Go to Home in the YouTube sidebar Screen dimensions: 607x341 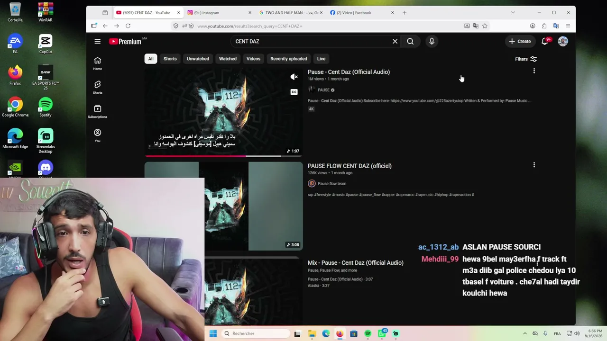97,63
